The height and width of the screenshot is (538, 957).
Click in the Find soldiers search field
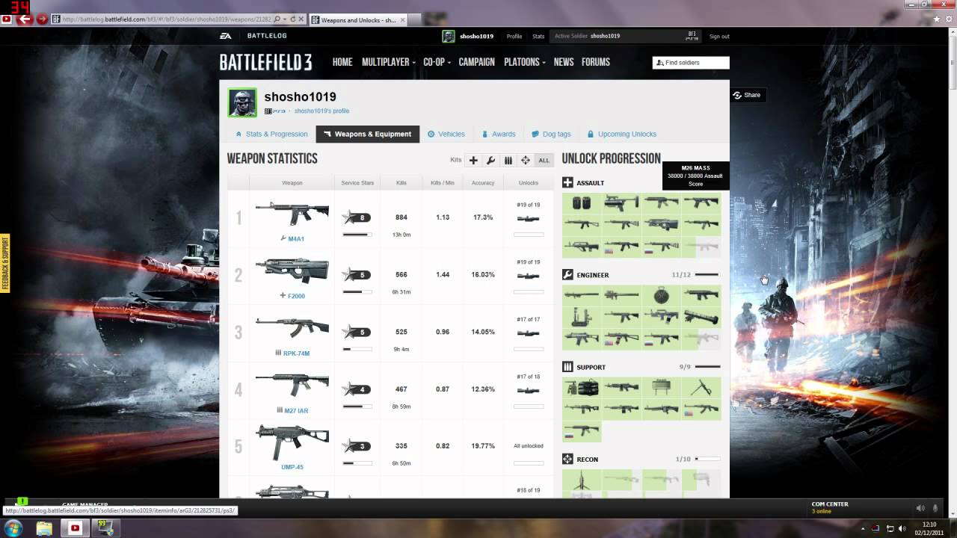point(691,63)
